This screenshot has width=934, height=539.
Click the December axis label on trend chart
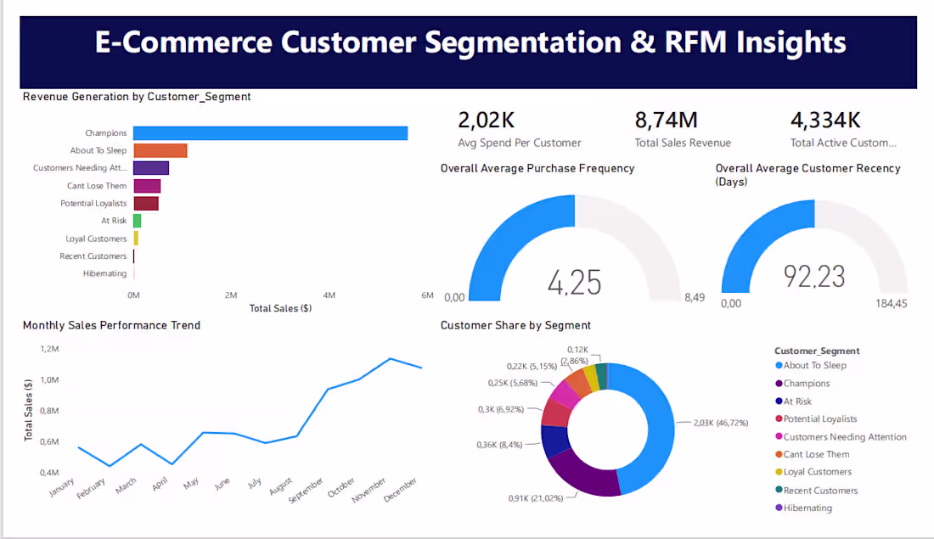coord(400,490)
